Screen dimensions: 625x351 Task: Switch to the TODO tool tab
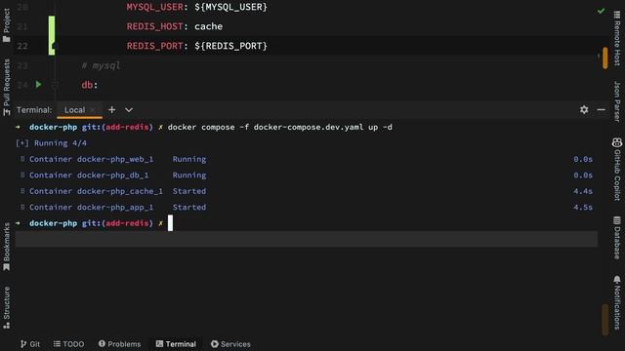pyautogui.click(x=69, y=344)
